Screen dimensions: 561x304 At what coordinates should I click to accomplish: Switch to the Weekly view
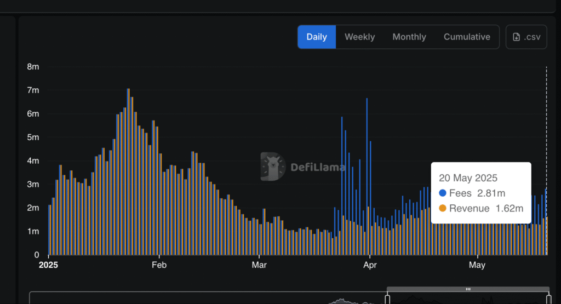point(359,37)
